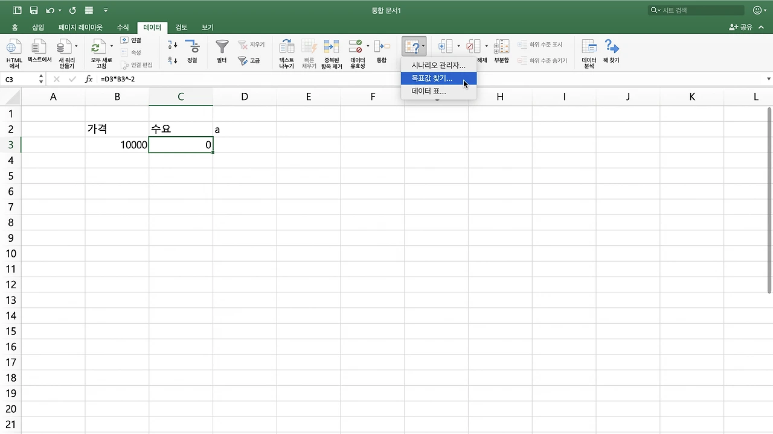Expand the formula bar arrow
The width and height of the screenshot is (773, 434).
point(768,79)
